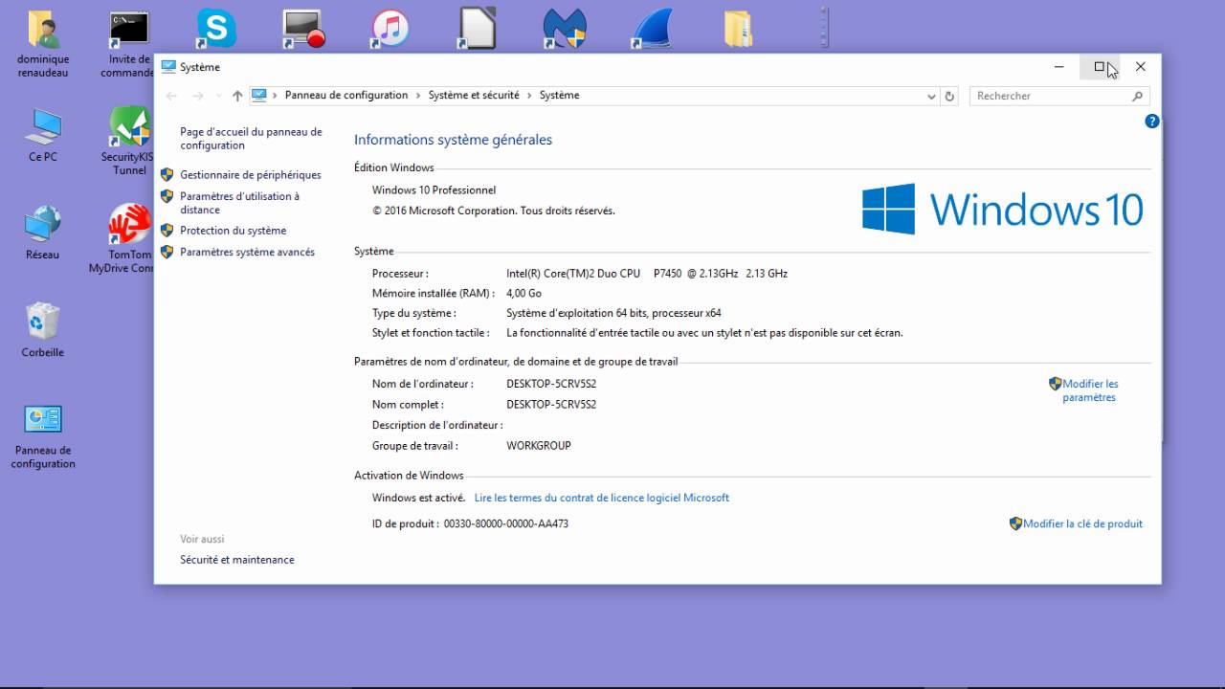Viewport: 1225px width, 689px height.
Task: Open Sécurité et maintenance link
Action: pos(237,560)
